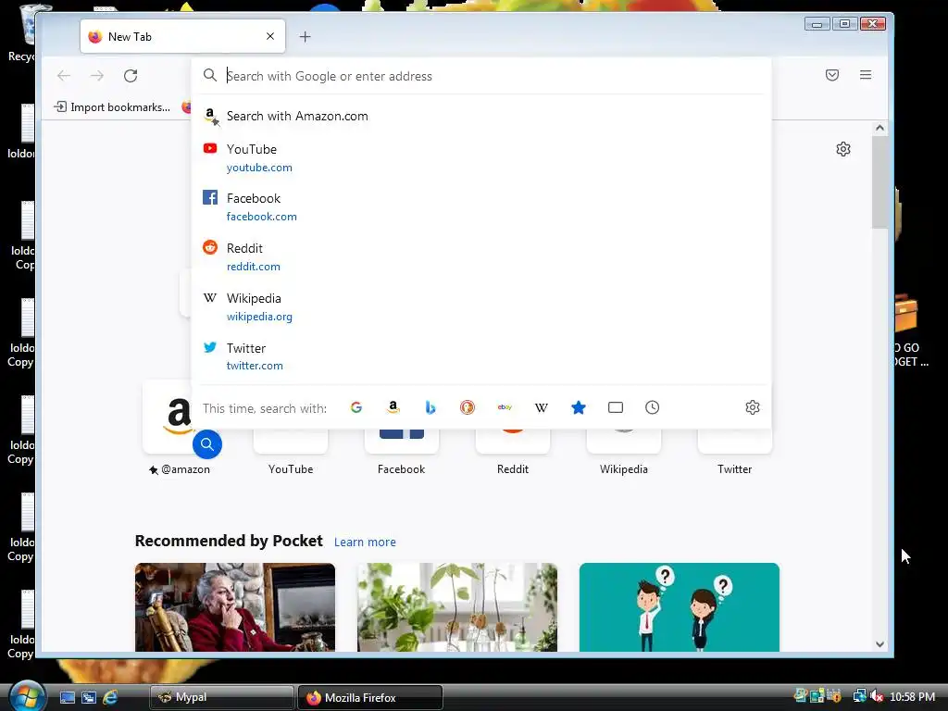Open Pocket story with plants photo
The image size is (948, 711).
[457, 607]
